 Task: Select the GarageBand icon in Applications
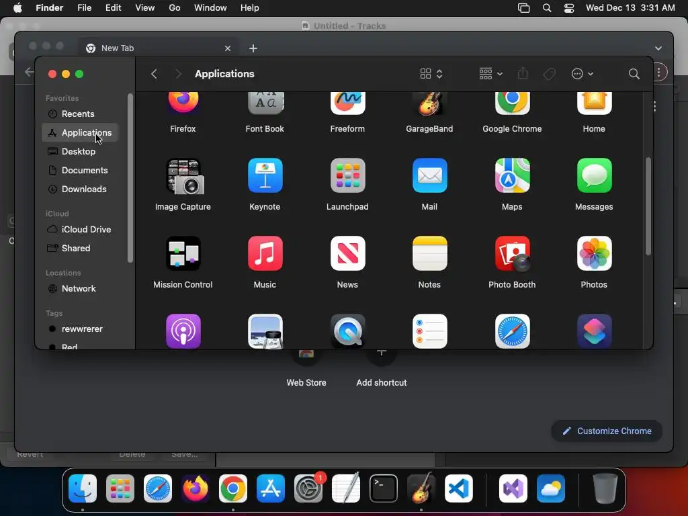point(429,103)
